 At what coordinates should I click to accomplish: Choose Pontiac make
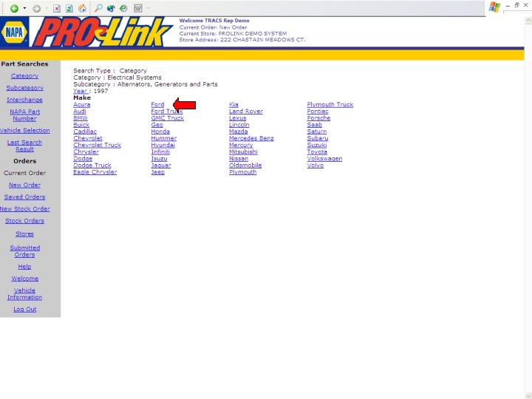coord(318,112)
